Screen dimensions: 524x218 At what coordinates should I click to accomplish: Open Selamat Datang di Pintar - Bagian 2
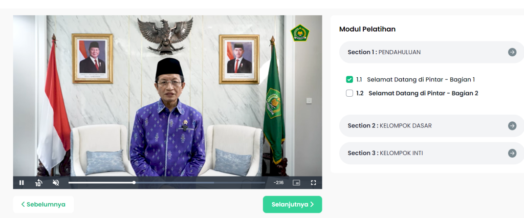click(x=423, y=93)
